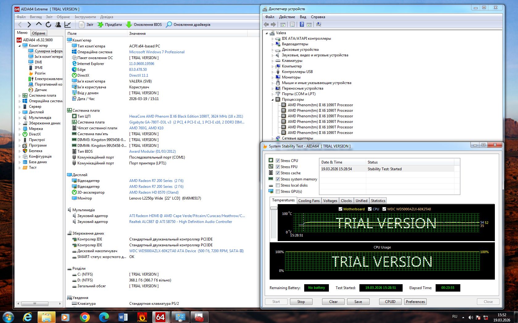
Task: Open Google Chrome from the taskbar
Action: [85, 317]
